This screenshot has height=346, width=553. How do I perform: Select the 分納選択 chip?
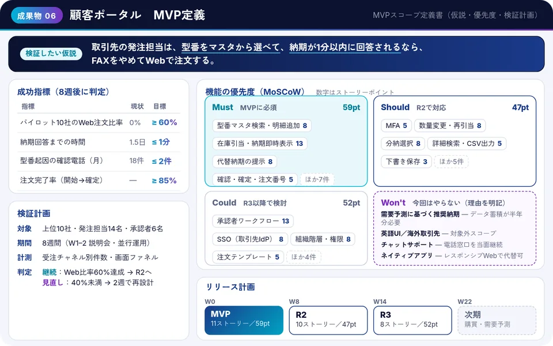[x=403, y=144]
